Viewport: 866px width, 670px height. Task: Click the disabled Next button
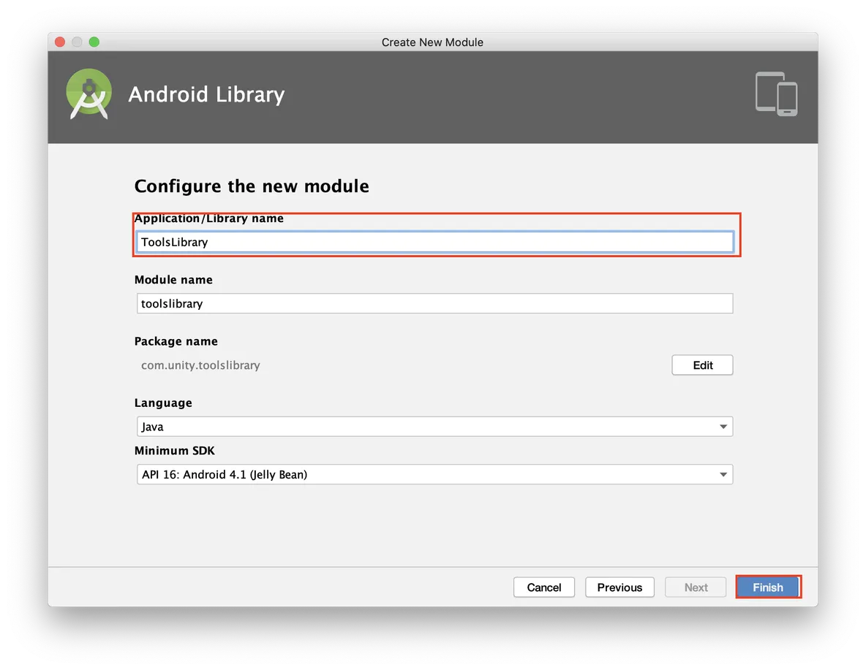point(696,587)
